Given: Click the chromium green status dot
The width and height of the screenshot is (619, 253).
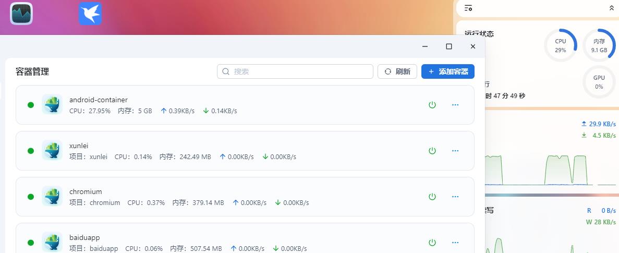Looking at the screenshot, I should coord(30,196).
